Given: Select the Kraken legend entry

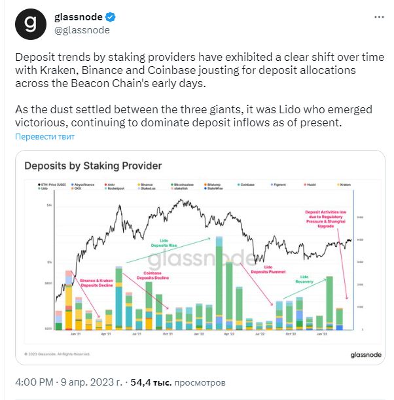Looking at the screenshot, I should (344, 185).
